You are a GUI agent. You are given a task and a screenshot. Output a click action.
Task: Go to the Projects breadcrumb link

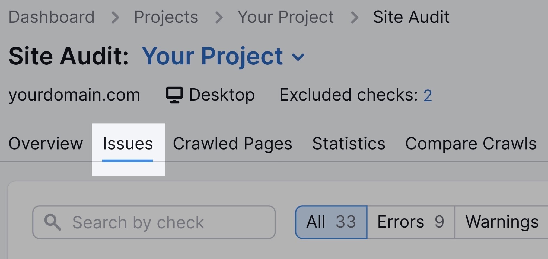coord(166,18)
